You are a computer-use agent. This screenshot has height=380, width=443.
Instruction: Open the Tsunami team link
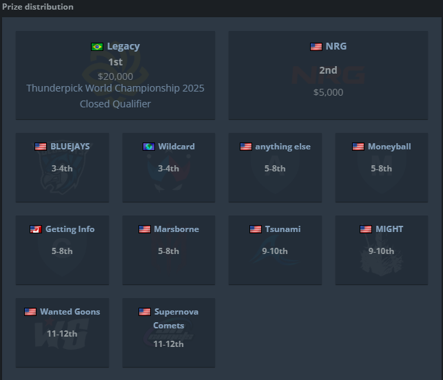[282, 229]
